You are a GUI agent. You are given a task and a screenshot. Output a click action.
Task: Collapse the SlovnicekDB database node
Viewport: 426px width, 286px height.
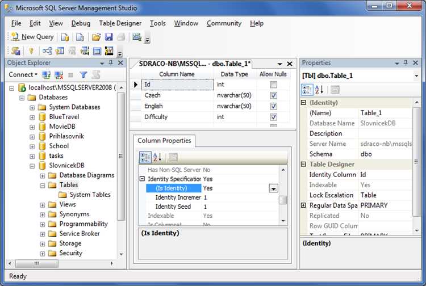click(32, 166)
